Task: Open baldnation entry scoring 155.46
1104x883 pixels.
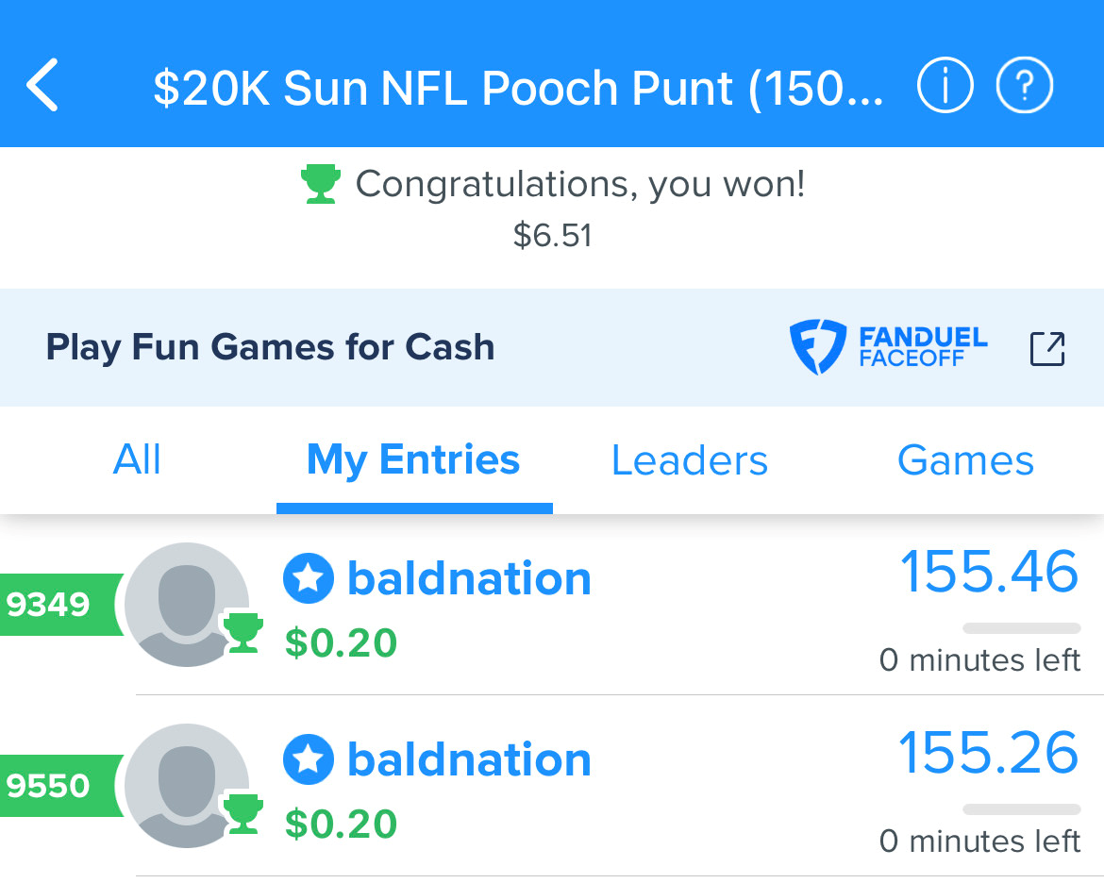Action: (552, 606)
